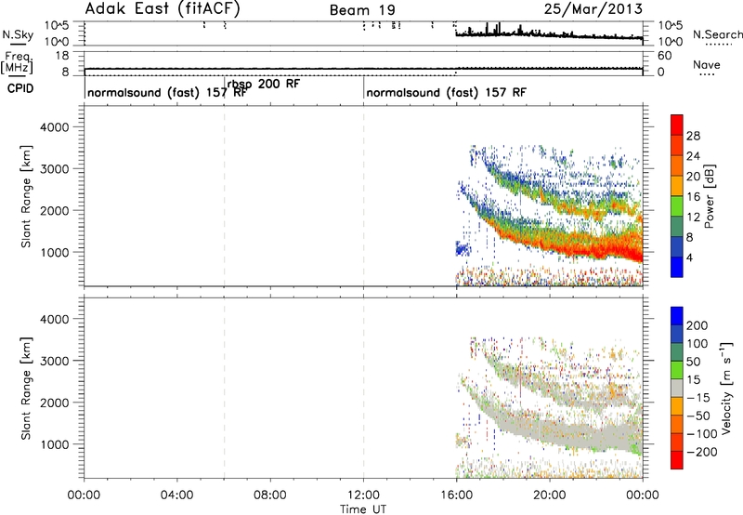Click the 'Nave' legend label
The width and height of the screenshot is (743, 515).
[707, 64]
